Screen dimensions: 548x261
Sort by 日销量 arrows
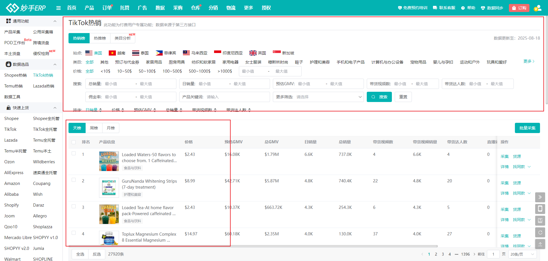point(100,110)
